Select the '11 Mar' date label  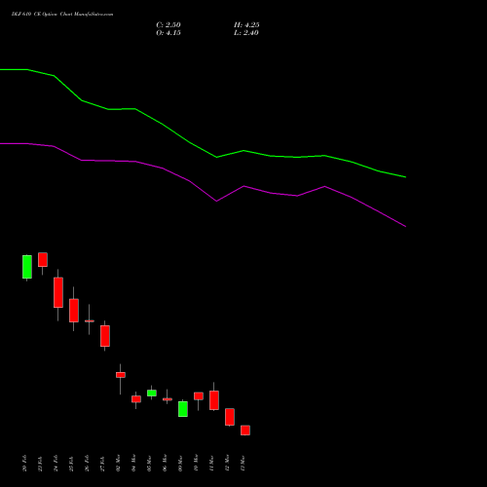tap(212, 464)
